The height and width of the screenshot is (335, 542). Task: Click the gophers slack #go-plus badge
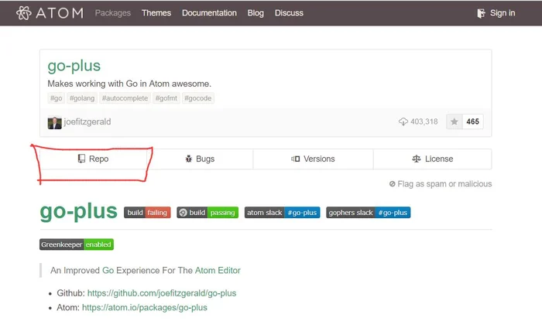tap(368, 213)
